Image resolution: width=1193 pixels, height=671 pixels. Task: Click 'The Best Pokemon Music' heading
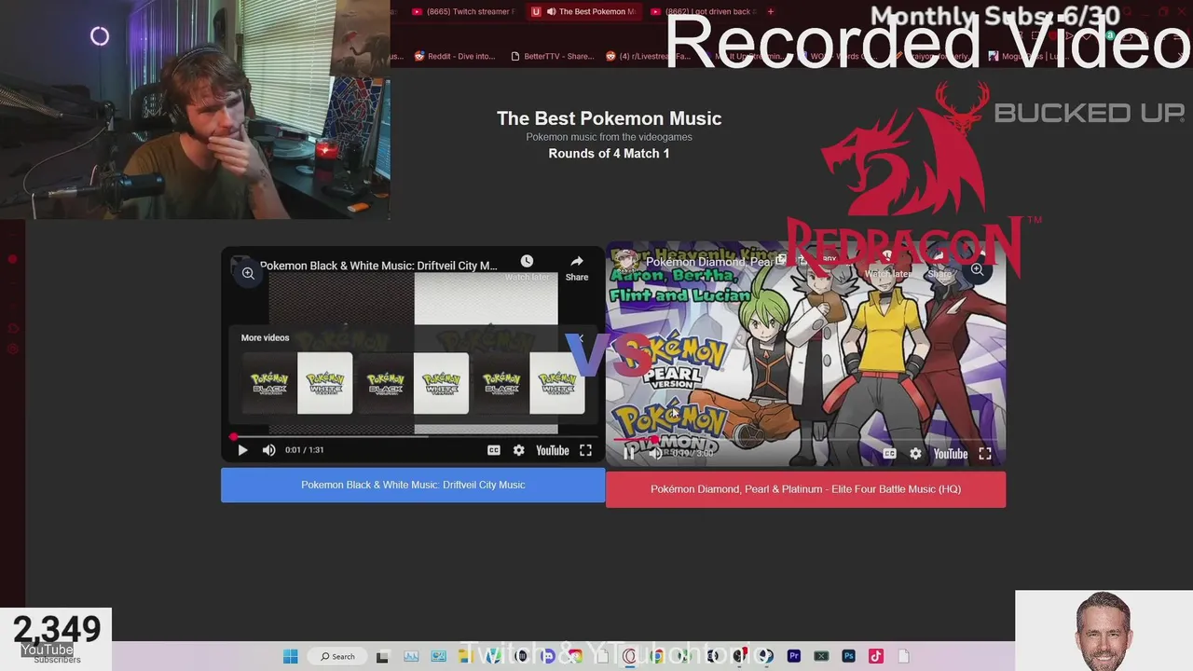(609, 118)
